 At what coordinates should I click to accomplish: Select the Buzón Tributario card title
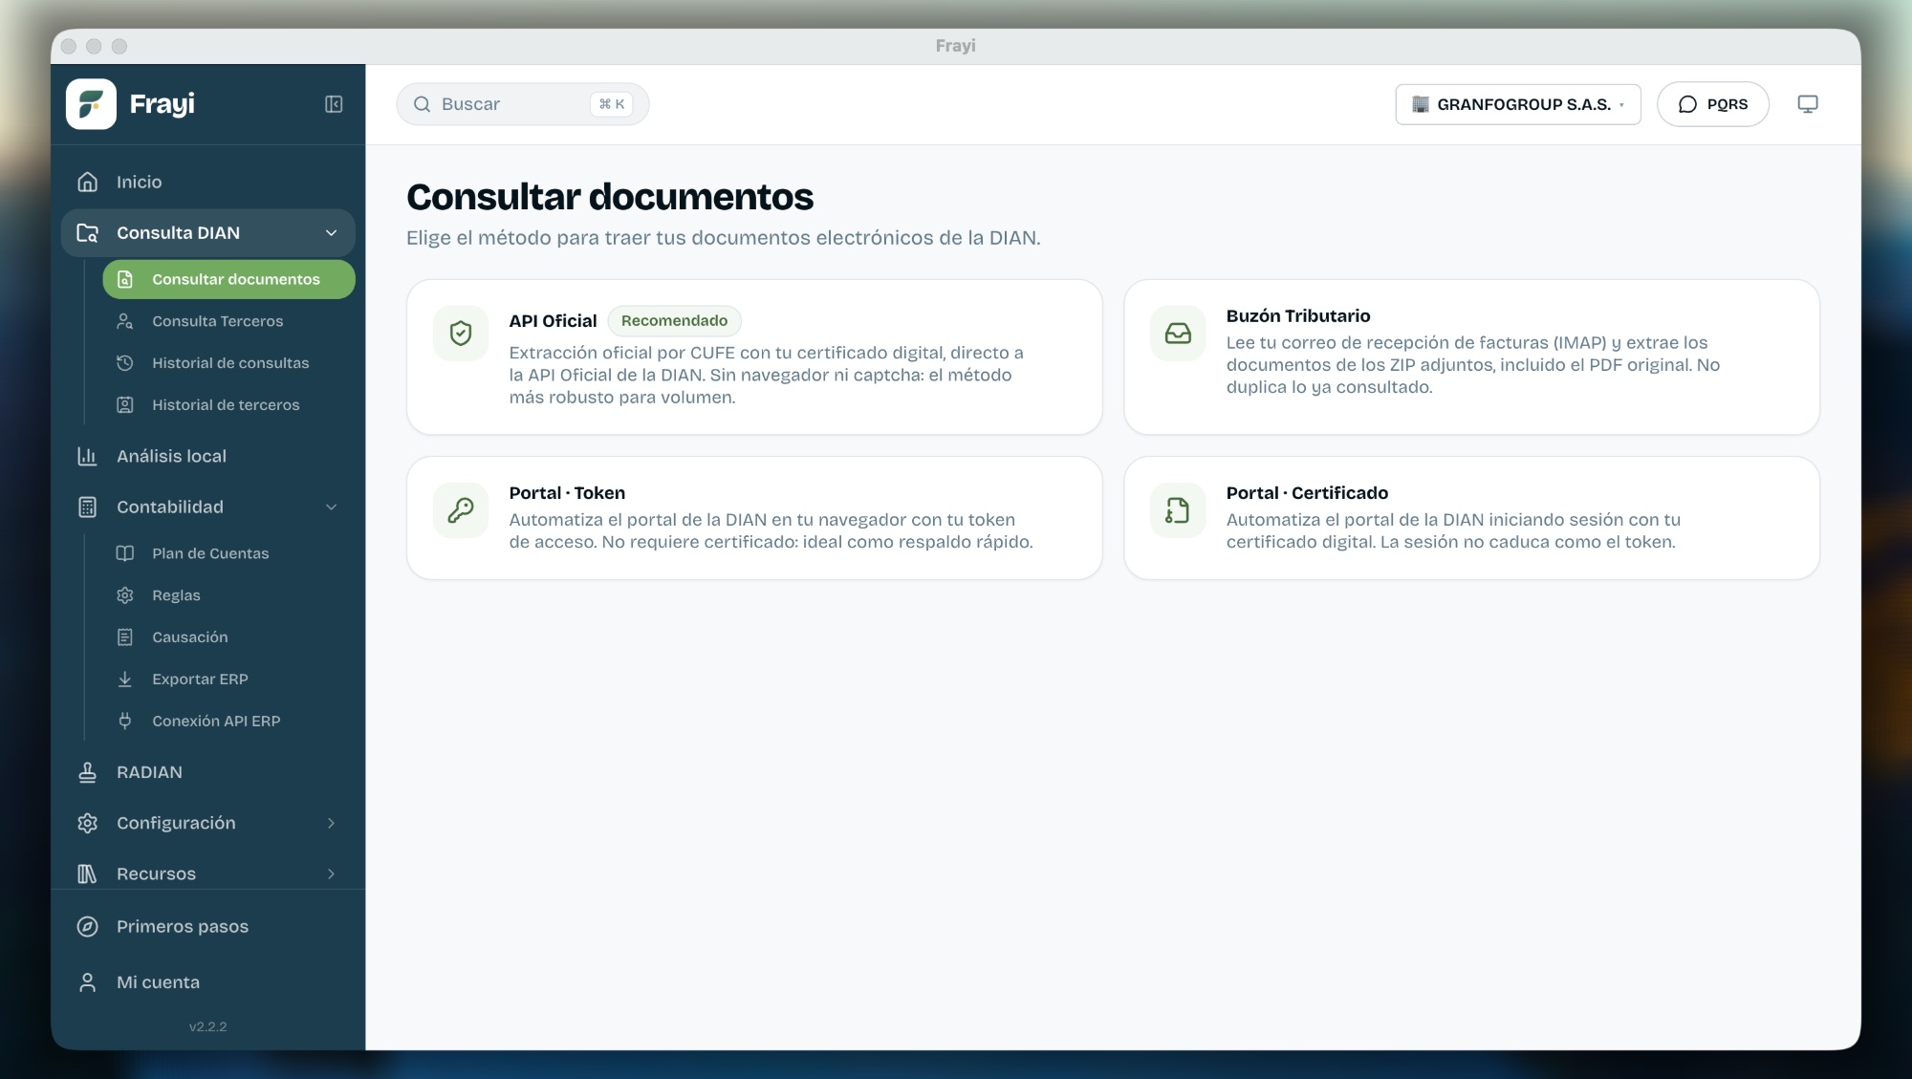pos(1297,315)
